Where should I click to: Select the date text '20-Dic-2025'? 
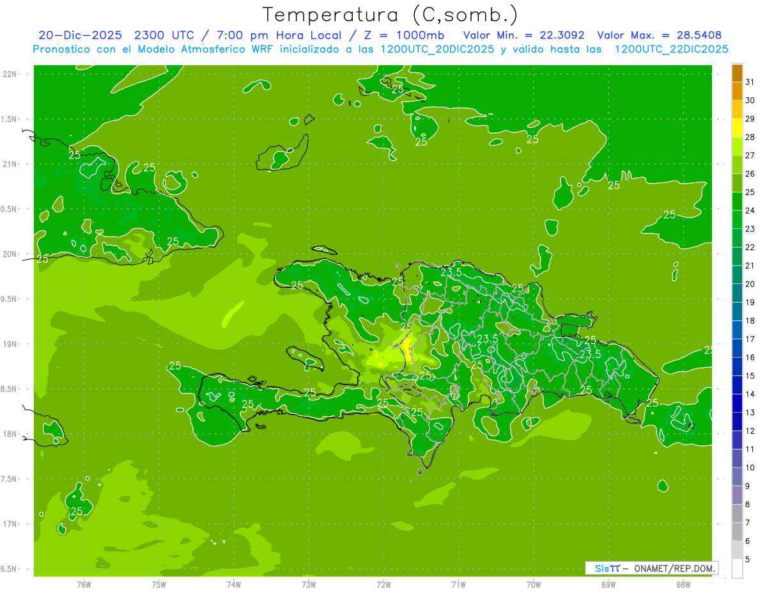(x=80, y=35)
